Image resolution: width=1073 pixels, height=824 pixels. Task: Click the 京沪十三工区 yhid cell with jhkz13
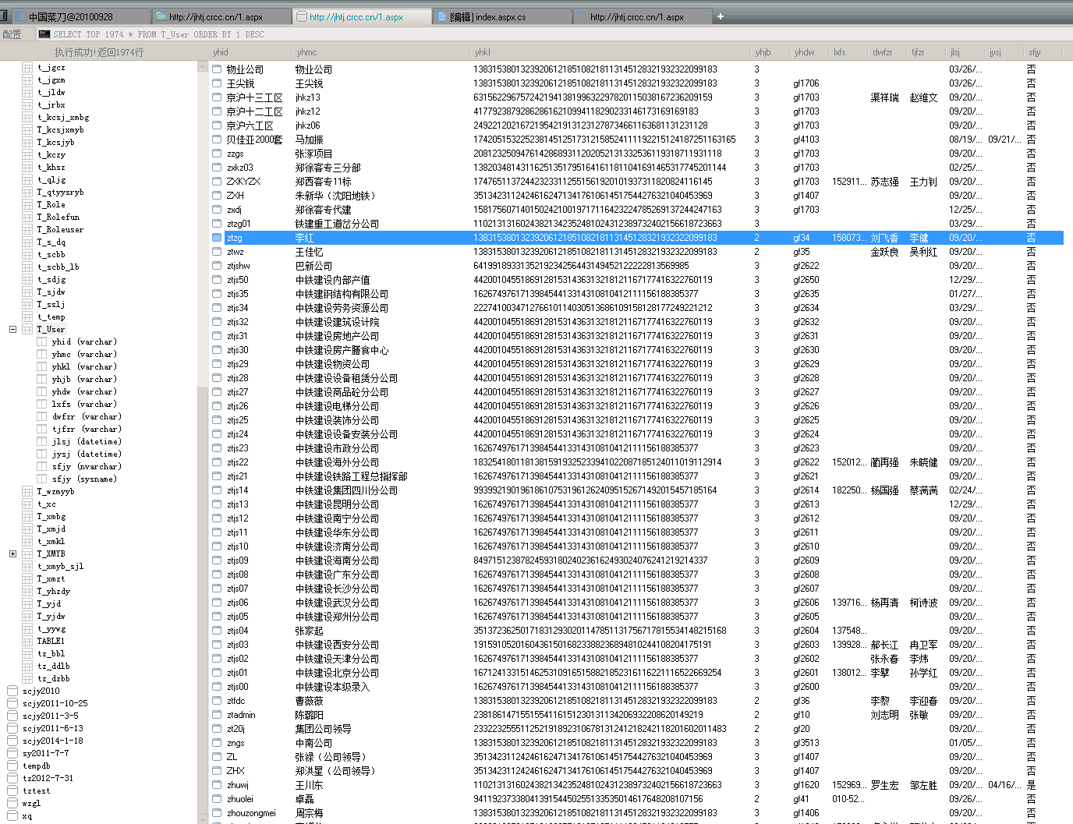click(255, 97)
